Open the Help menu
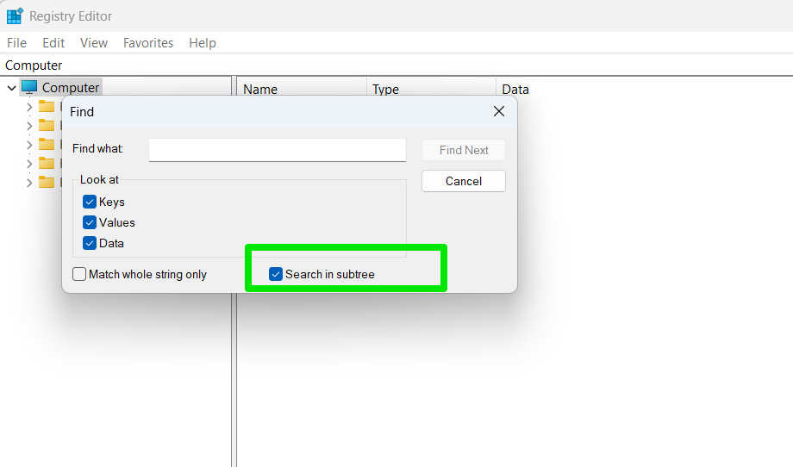The height and width of the screenshot is (467, 793). [x=203, y=43]
